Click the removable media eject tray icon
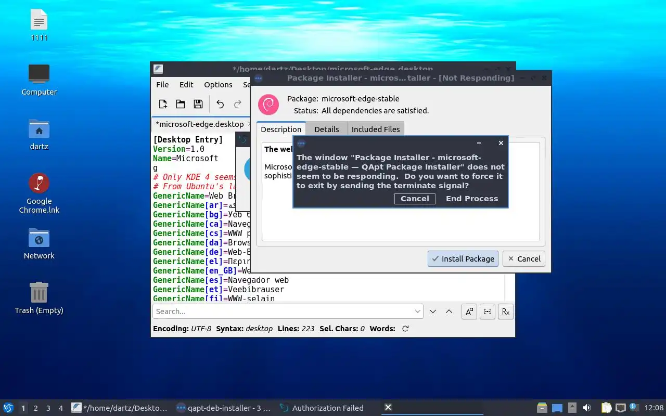 tap(572, 408)
